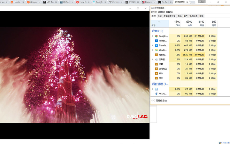This screenshot has width=230, height=144.
Task: Select the Google Chrome process icon in list
Action: (x=157, y=36)
